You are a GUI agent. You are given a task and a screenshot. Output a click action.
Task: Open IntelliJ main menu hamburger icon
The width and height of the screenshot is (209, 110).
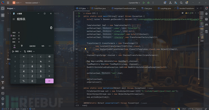tap(8, 3)
